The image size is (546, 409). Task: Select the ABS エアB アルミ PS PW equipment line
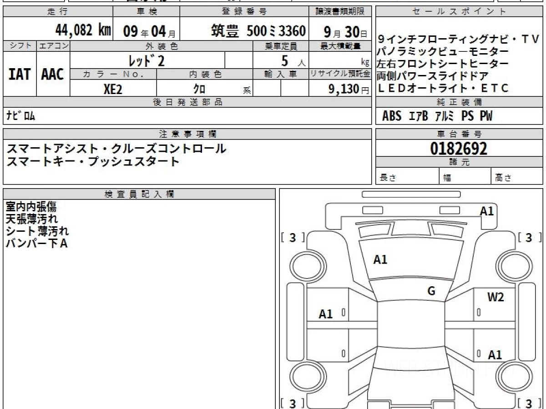(437, 116)
